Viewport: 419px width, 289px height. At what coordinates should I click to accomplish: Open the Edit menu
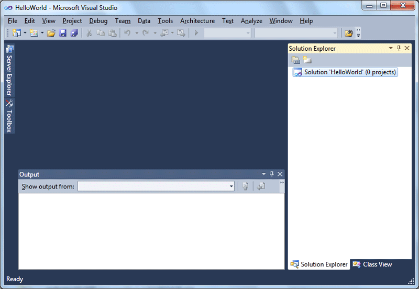pos(30,21)
